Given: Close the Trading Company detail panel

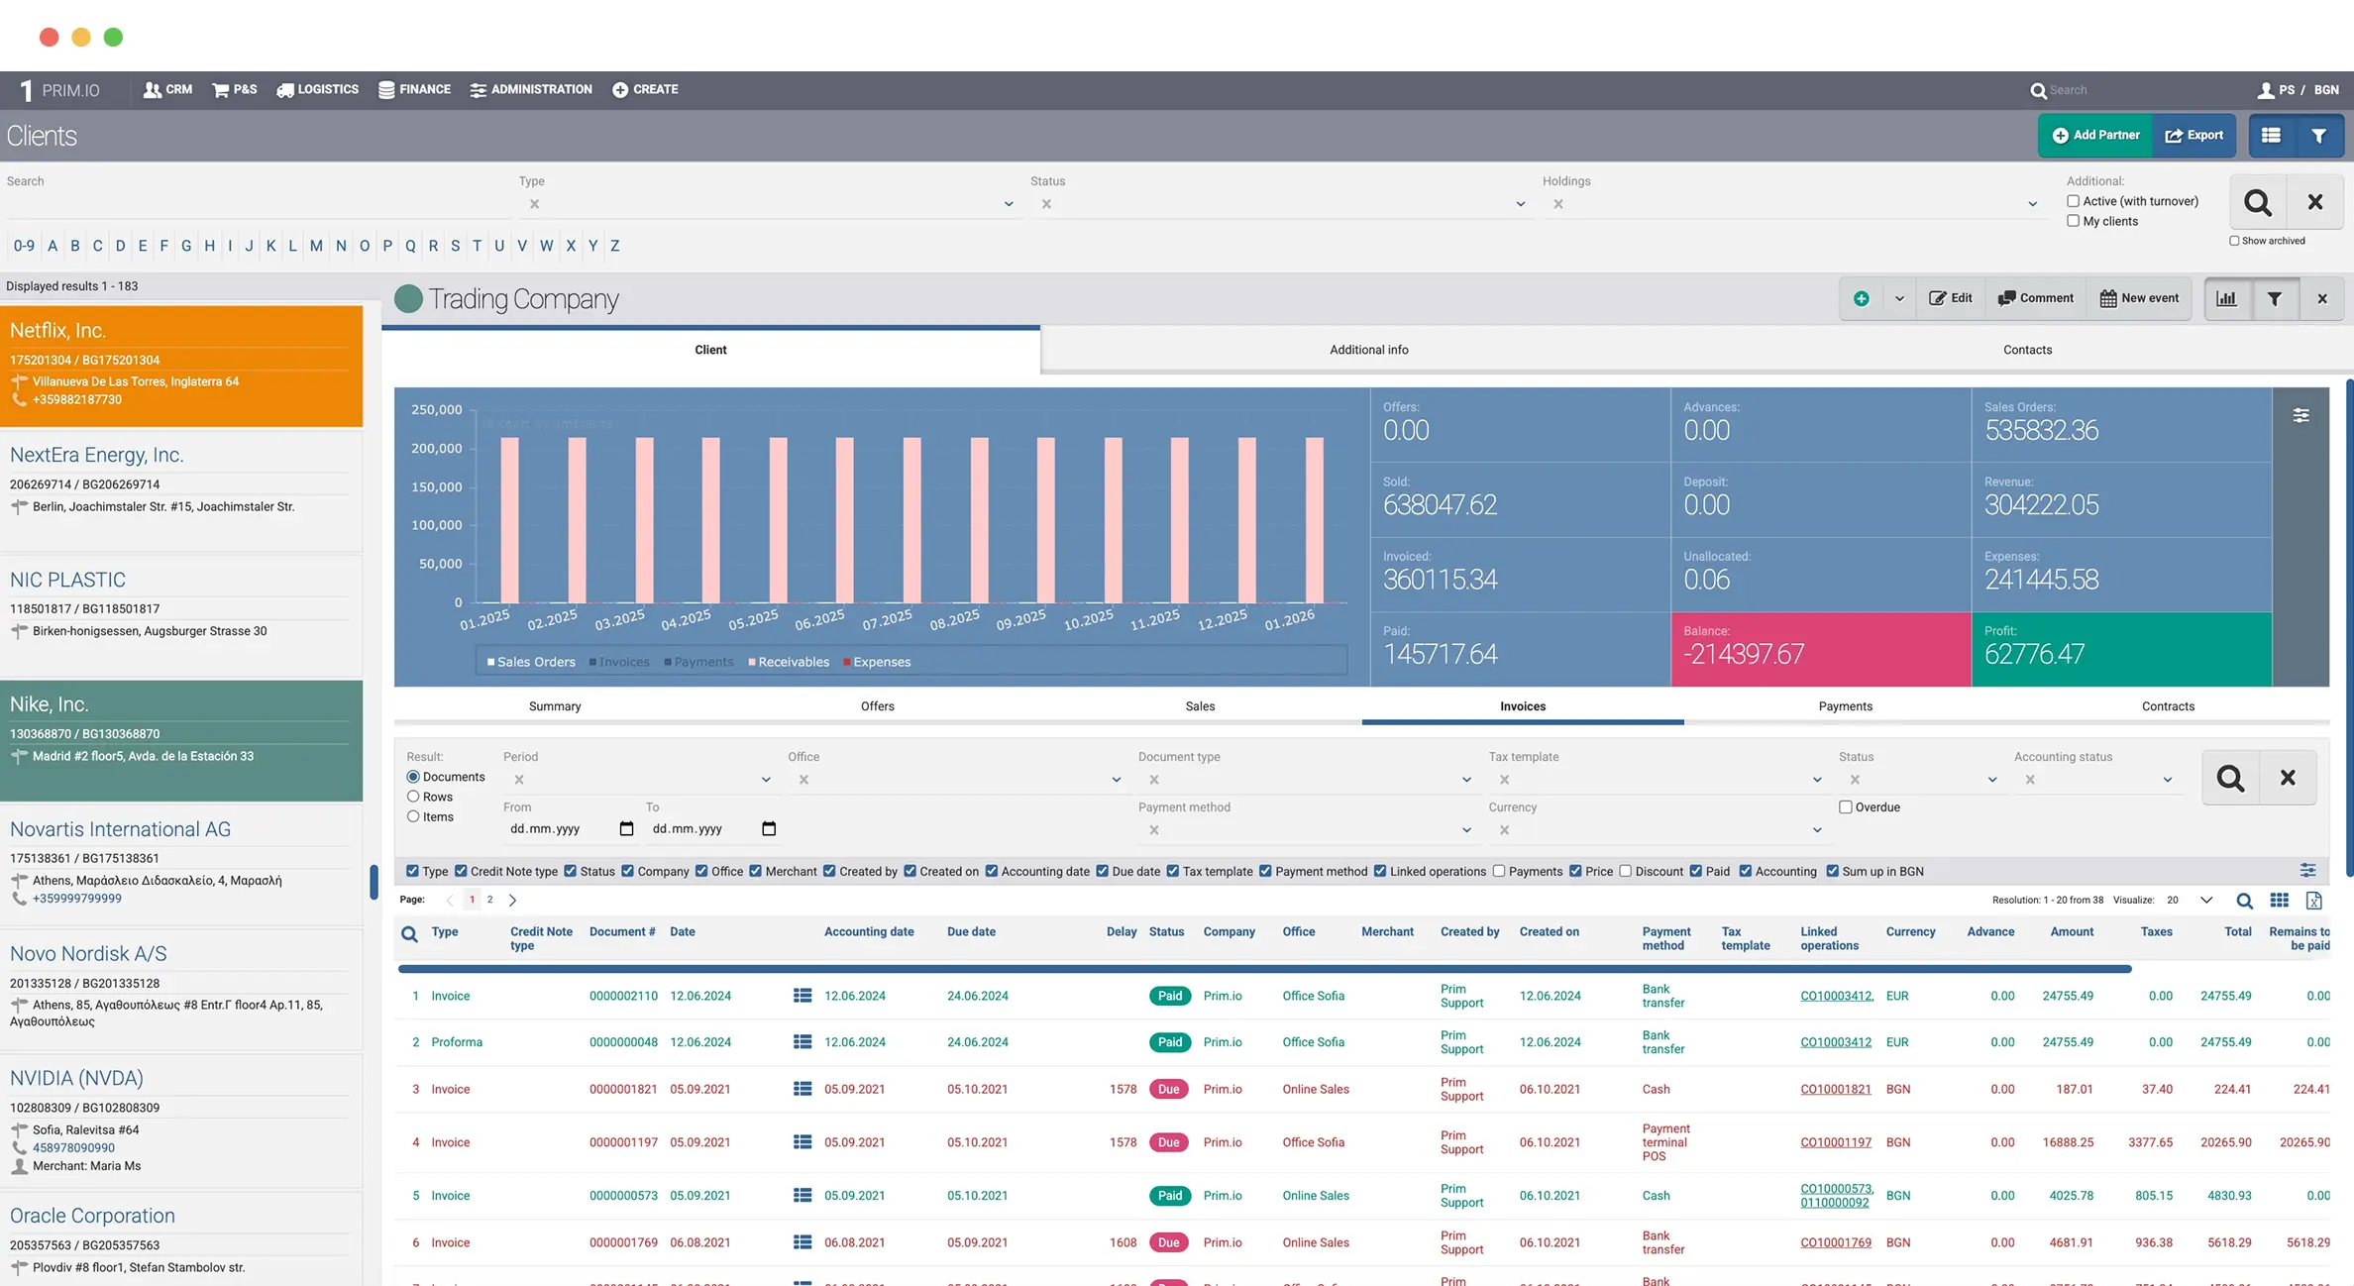Looking at the screenshot, I should coord(2322,298).
